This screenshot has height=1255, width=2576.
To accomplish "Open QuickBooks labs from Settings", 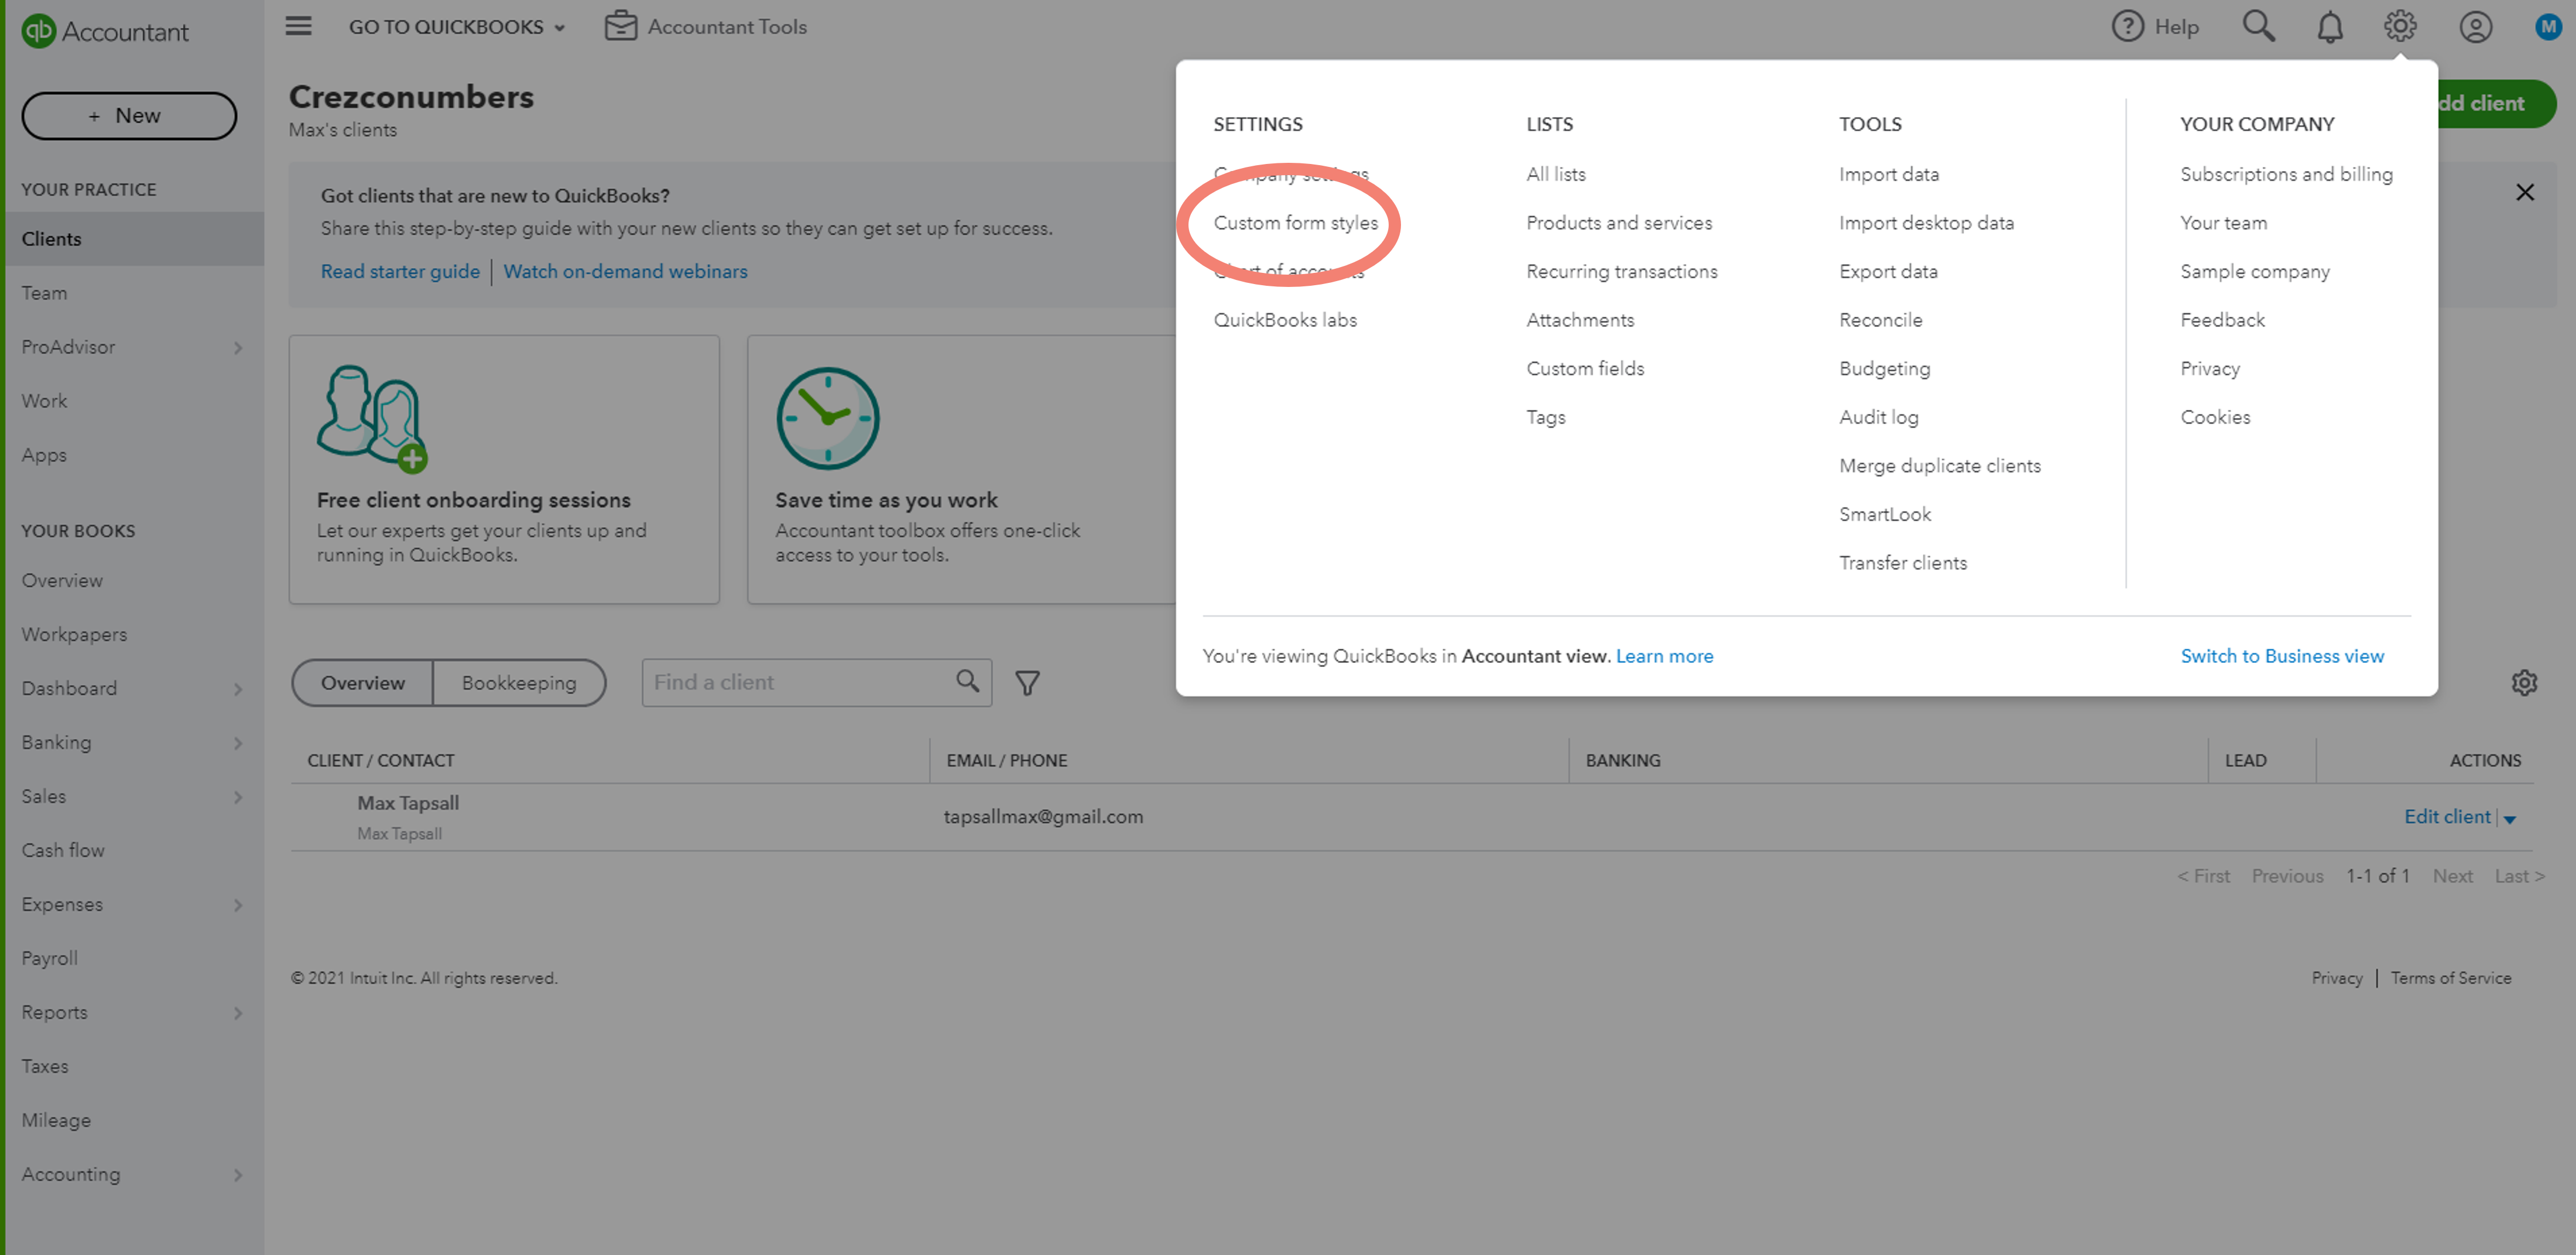I will pos(1285,320).
